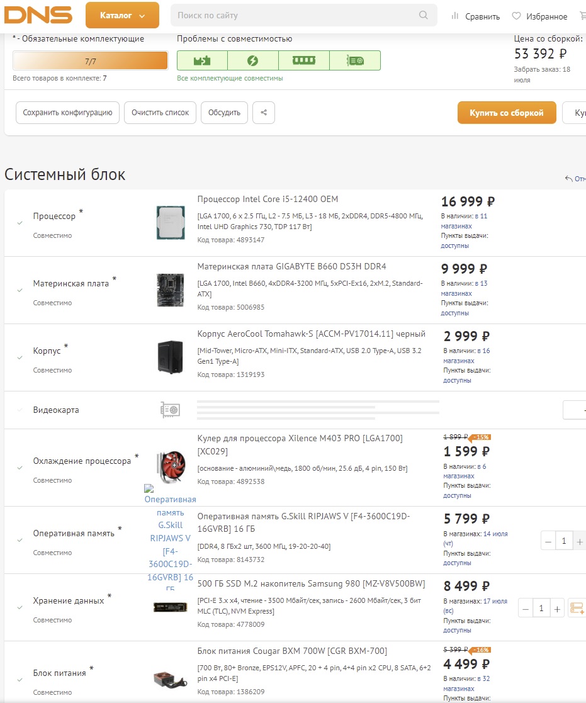Image resolution: width=586 pixels, height=703 pixels.
Task: Click Охлаждение процессора row check mark
Action: (20, 468)
